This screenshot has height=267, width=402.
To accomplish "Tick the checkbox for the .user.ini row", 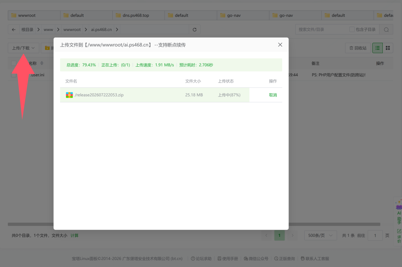I will point(14,75).
